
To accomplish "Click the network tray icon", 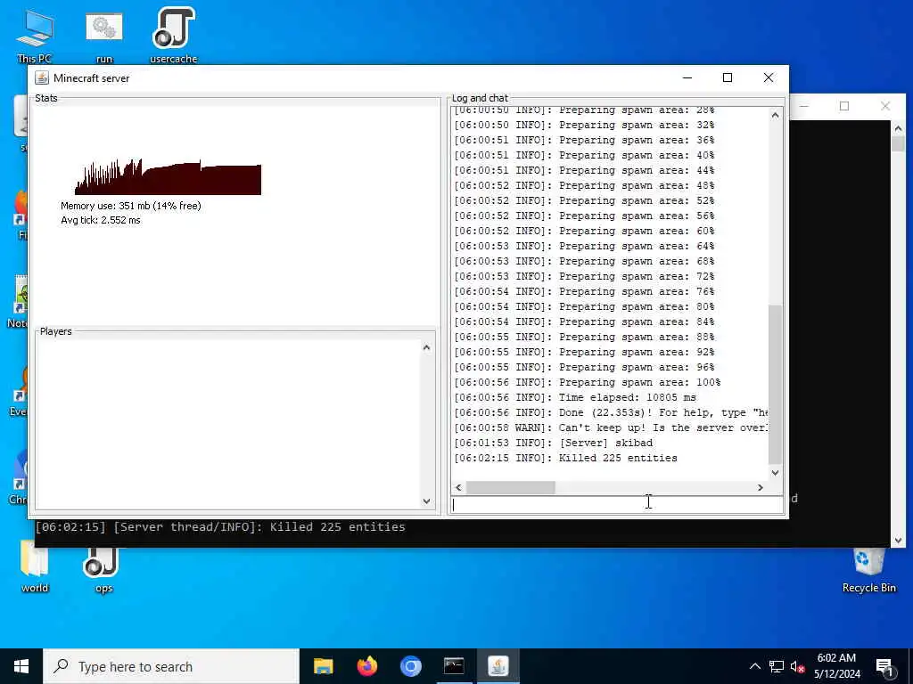I will [x=777, y=666].
